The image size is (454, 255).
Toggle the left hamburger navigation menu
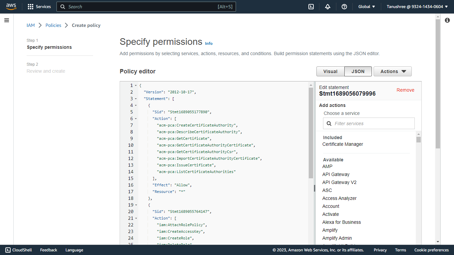7,20
